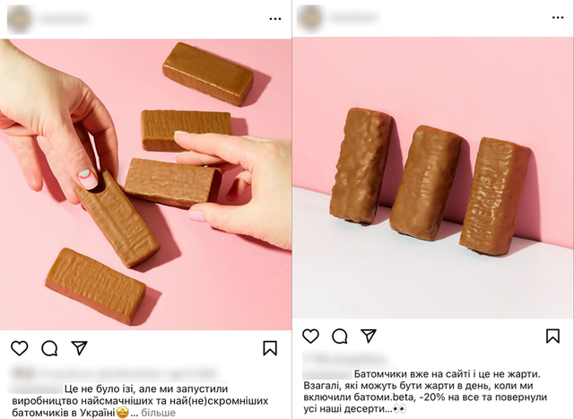Like the left post with heart icon
This screenshot has width=574, height=419.
click(x=20, y=348)
